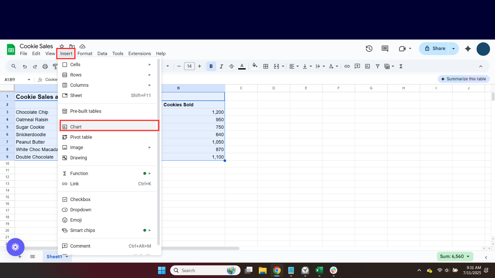Image resolution: width=495 pixels, height=278 pixels.
Task: Open the comments history icon
Action: (385, 48)
